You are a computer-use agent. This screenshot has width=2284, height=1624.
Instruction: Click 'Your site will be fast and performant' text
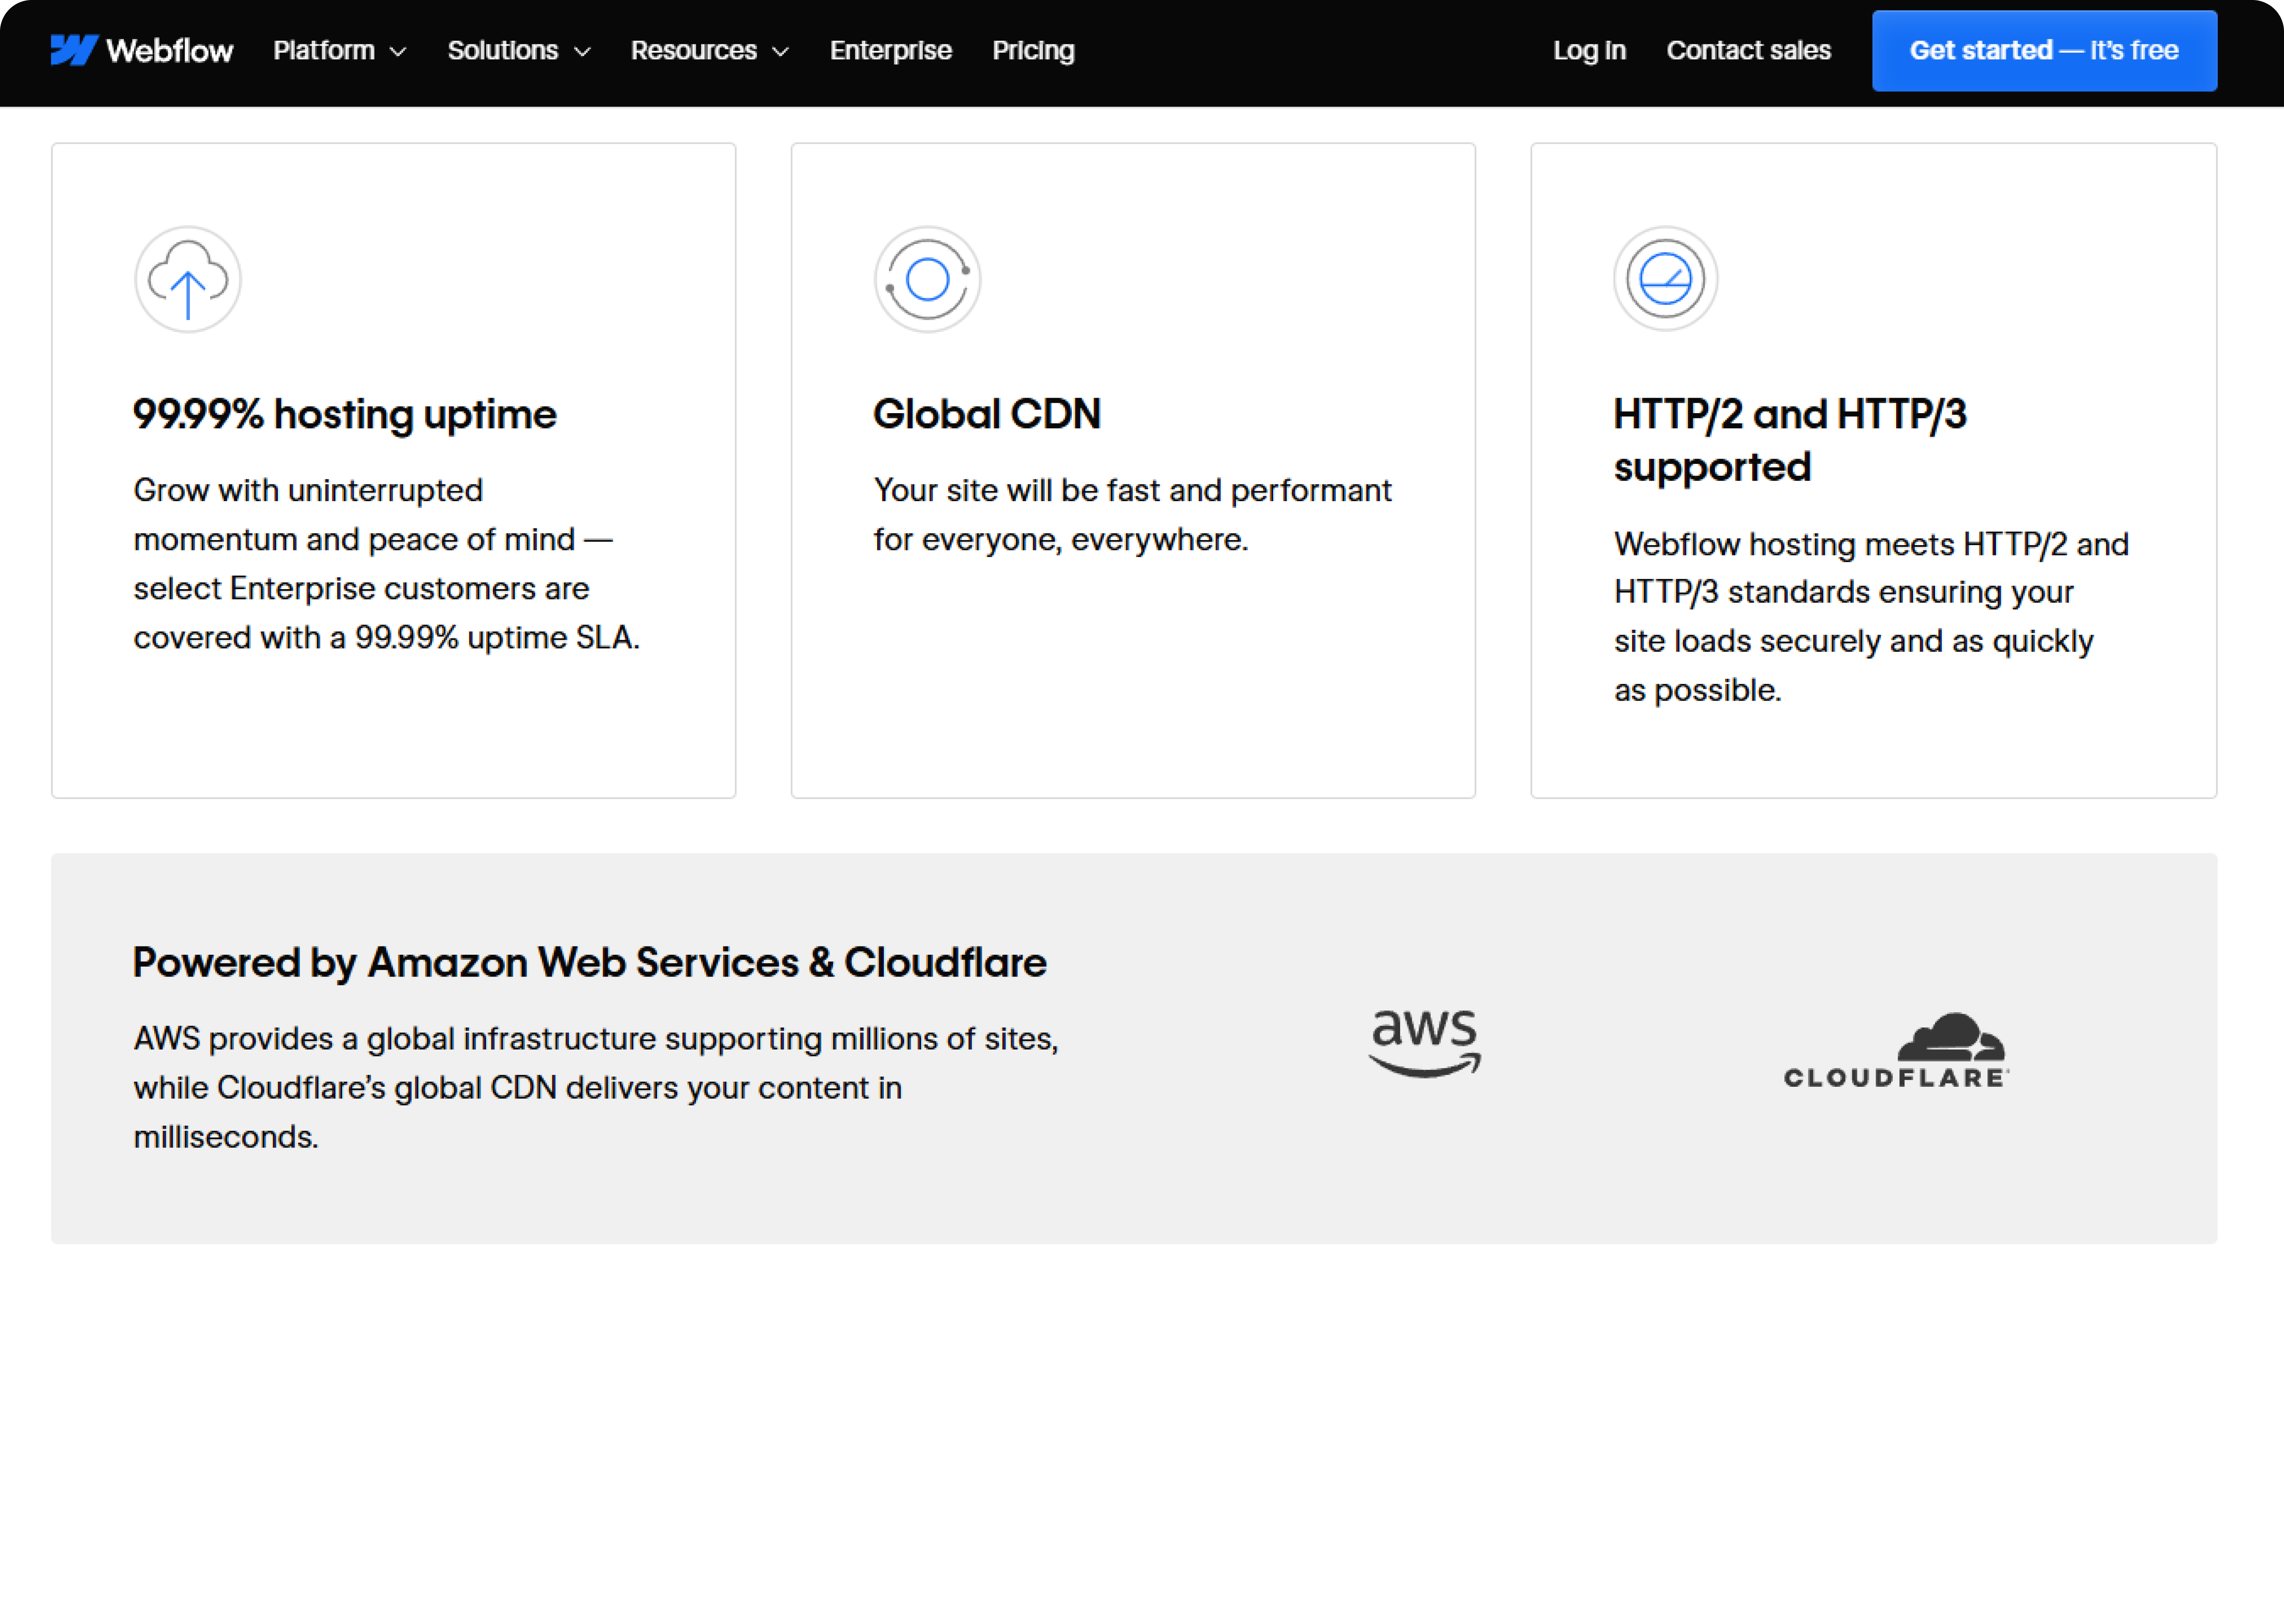1132,515
